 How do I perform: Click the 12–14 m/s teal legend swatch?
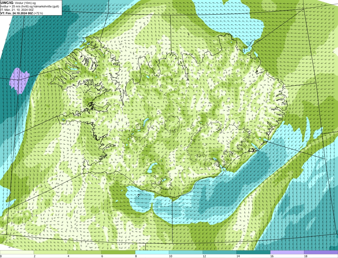[x=220, y=252]
